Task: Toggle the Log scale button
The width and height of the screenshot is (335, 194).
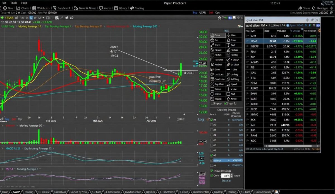Action: 201,119
